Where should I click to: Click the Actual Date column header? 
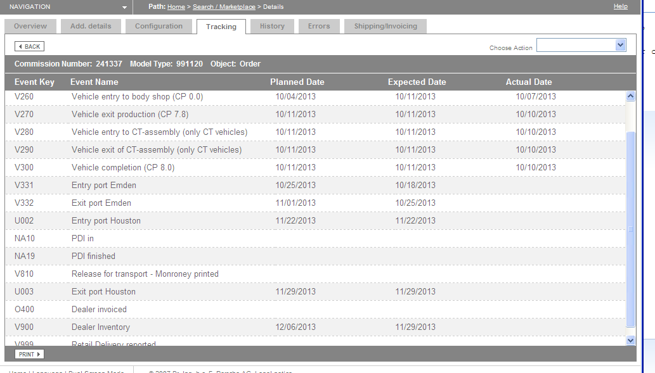coord(529,82)
